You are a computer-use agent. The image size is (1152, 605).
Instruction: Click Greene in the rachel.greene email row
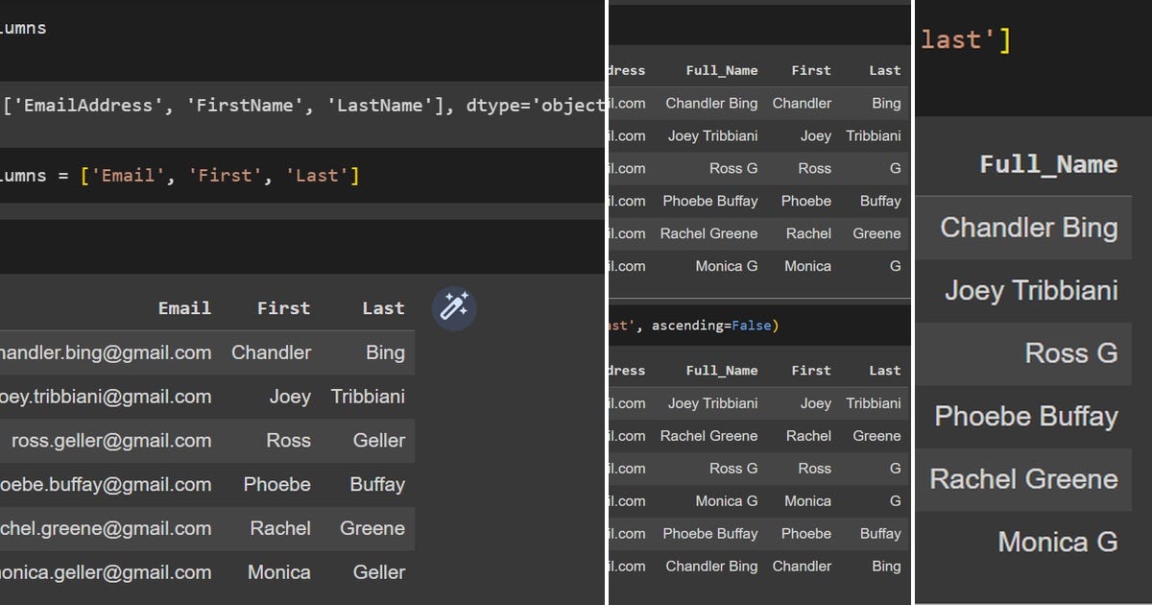click(372, 528)
